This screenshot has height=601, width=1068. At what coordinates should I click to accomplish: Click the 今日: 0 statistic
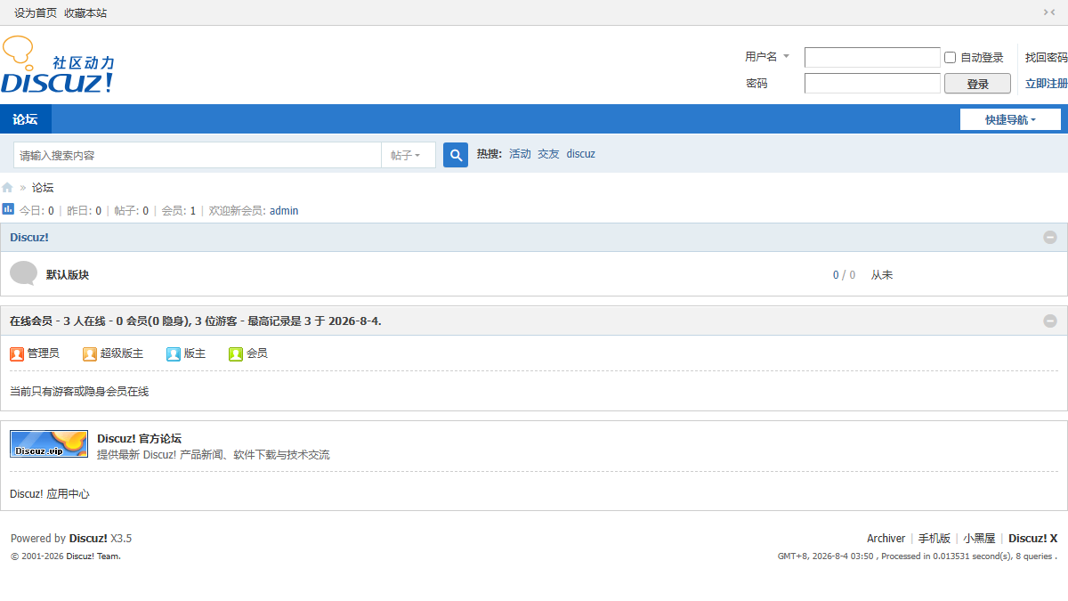[x=36, y=211]
